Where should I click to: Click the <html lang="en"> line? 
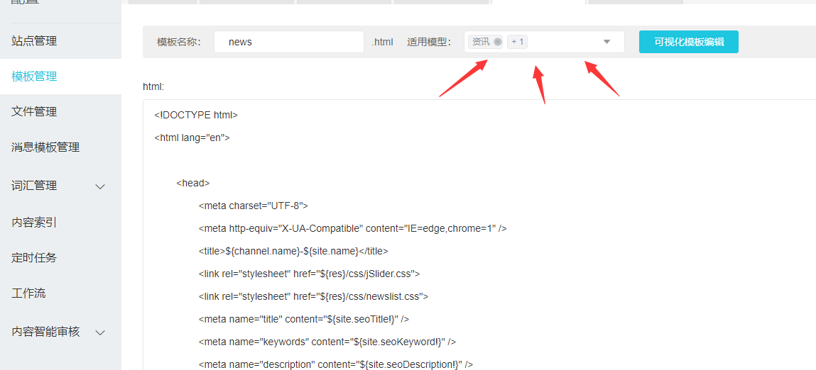click(x=192, y=138)
